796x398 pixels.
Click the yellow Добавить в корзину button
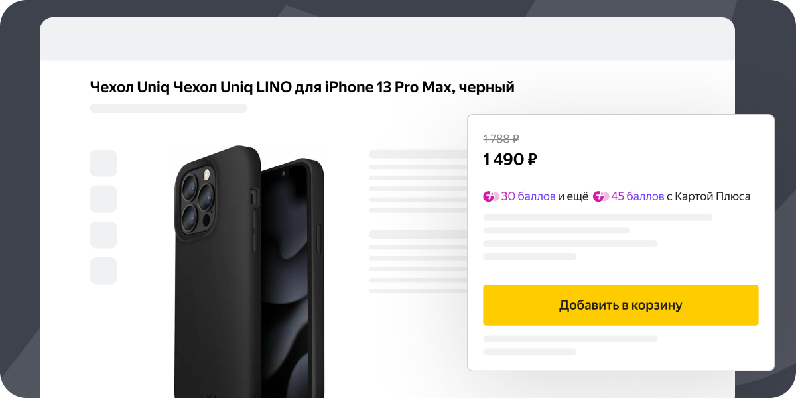[620, 305]
